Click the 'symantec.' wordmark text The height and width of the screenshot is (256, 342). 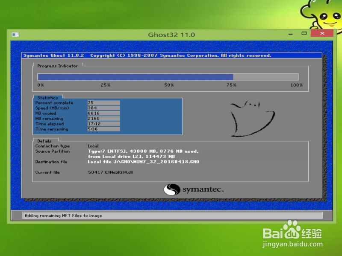coord(203,189)
